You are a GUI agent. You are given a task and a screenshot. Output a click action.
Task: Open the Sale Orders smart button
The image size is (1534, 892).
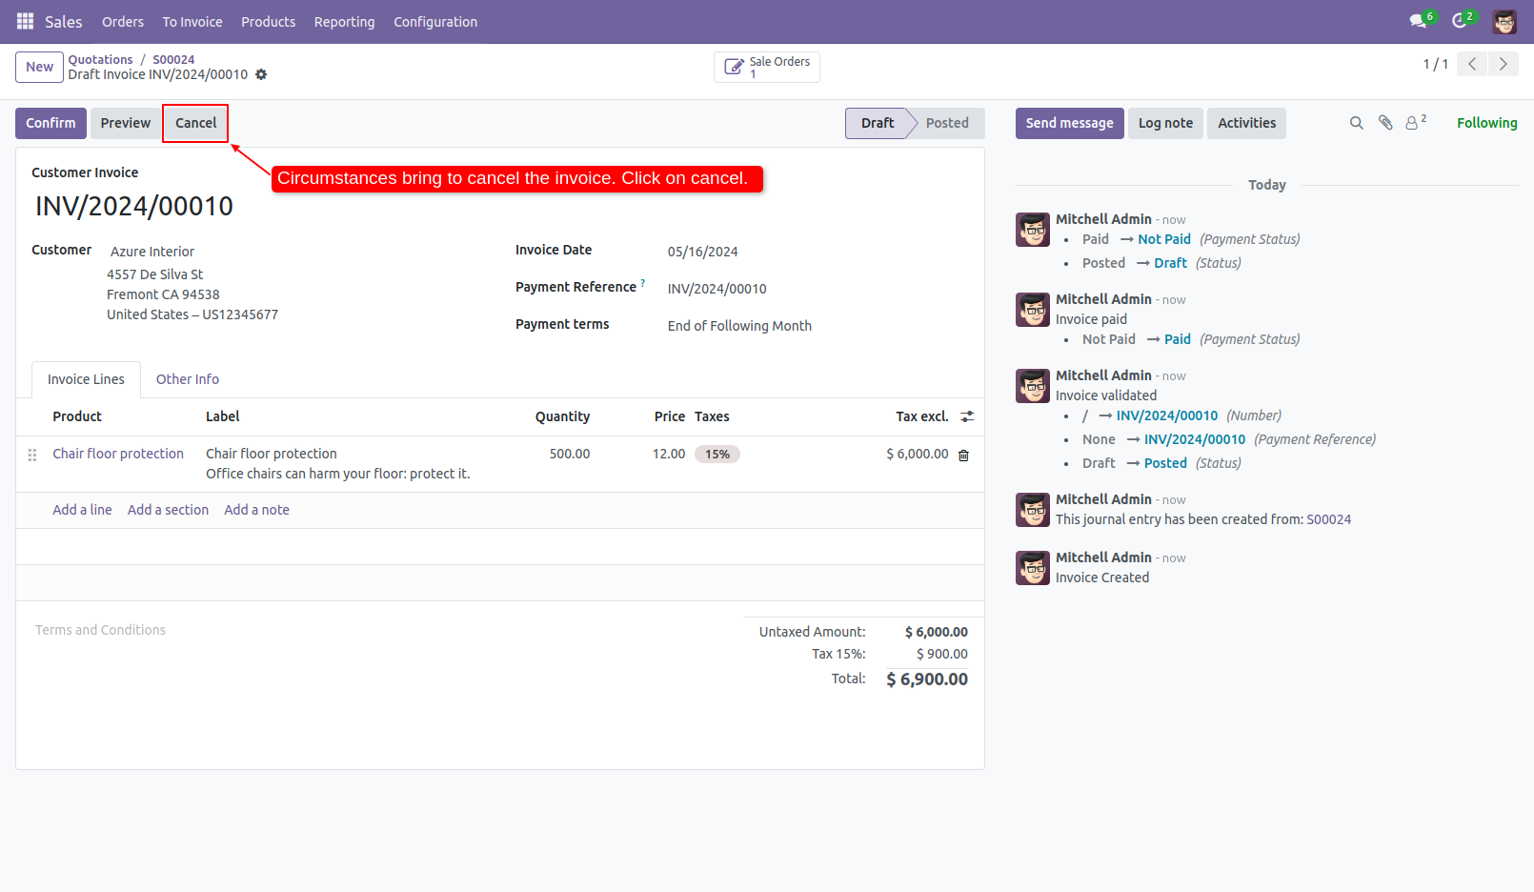[x=766, y=67]
